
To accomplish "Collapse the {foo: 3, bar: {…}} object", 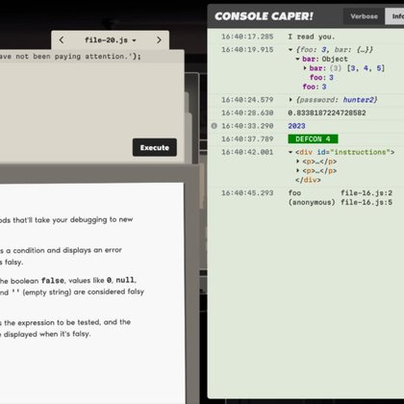I will click(290, 50).
